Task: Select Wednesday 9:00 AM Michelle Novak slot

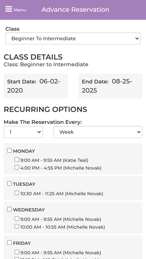Action: click(x=17, y=219)
